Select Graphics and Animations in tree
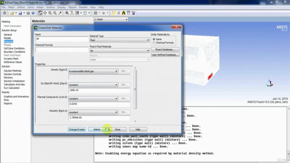Screen dimensions: 290x163 pyautogui.click(x=16, y=96)
